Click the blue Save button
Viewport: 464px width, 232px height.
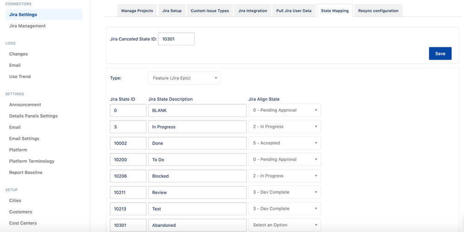point(440,53)
